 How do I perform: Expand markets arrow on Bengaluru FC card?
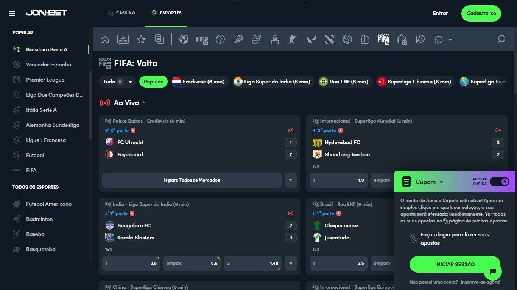(x=291, y=263)
